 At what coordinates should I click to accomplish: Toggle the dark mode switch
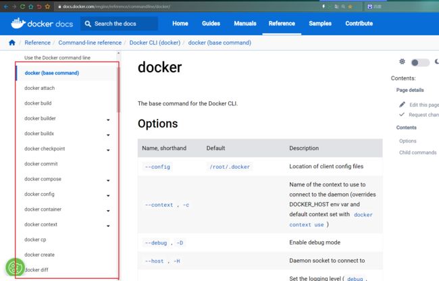point(420,62)
